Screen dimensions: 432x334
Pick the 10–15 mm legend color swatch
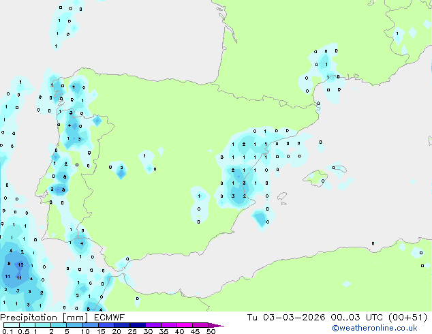click(91, 325)
